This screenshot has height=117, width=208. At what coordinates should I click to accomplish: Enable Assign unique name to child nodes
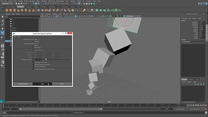coord(33,69)
